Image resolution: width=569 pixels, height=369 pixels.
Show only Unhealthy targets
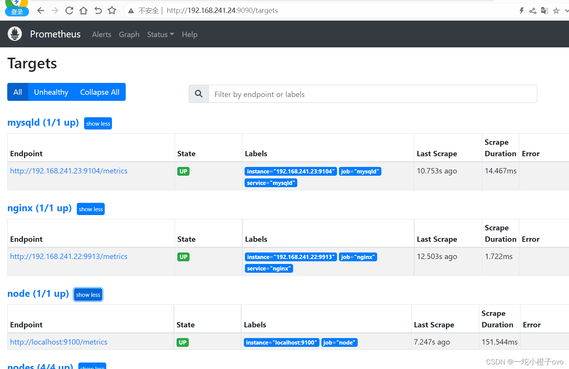pos(51,92)
